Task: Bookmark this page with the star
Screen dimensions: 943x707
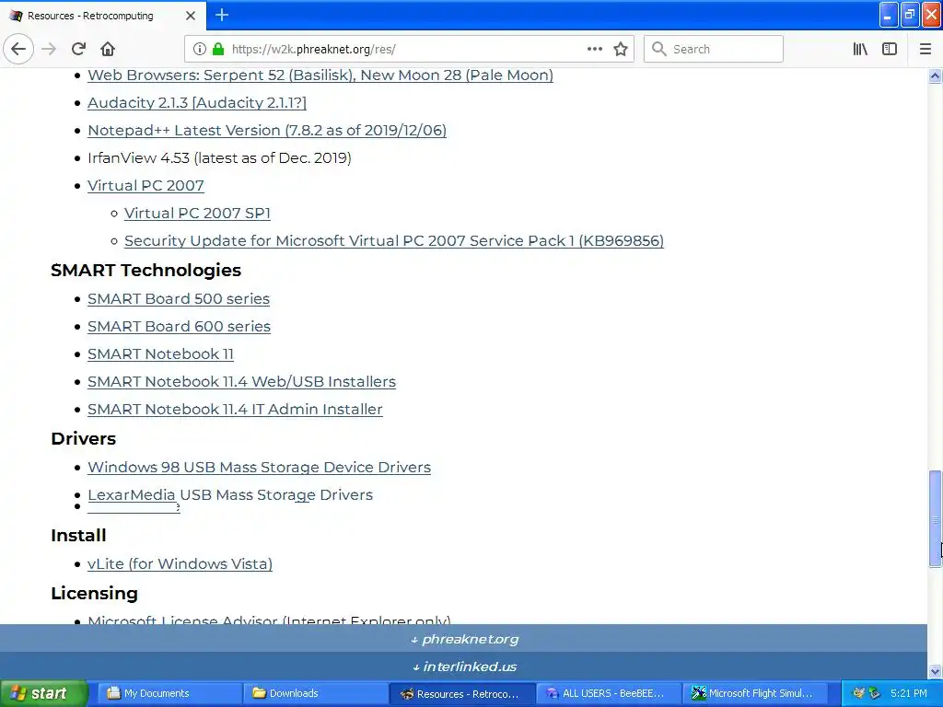Action: pos(621,49)
